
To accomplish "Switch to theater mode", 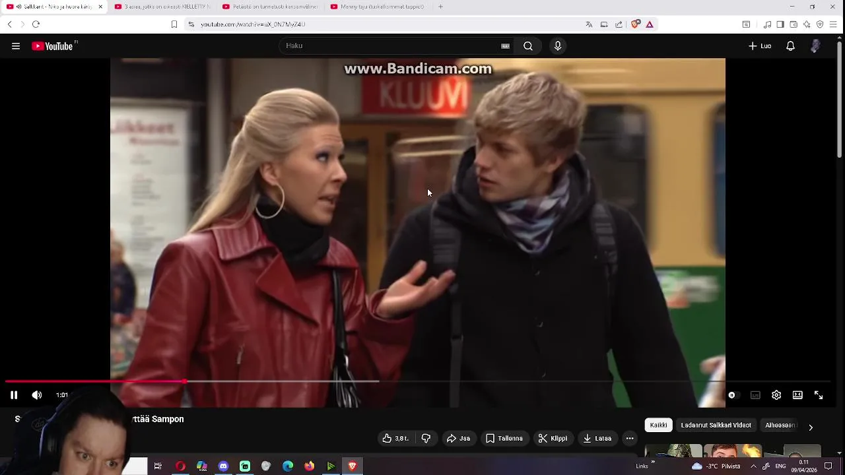I will point(797,395).
